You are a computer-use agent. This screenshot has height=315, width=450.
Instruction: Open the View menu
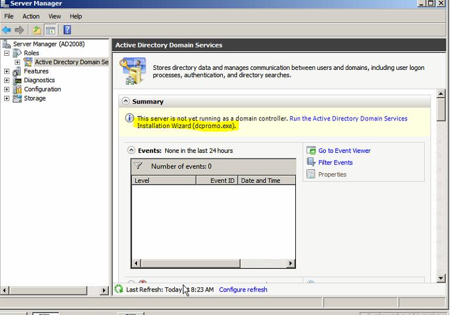click(x=55, y=16)
